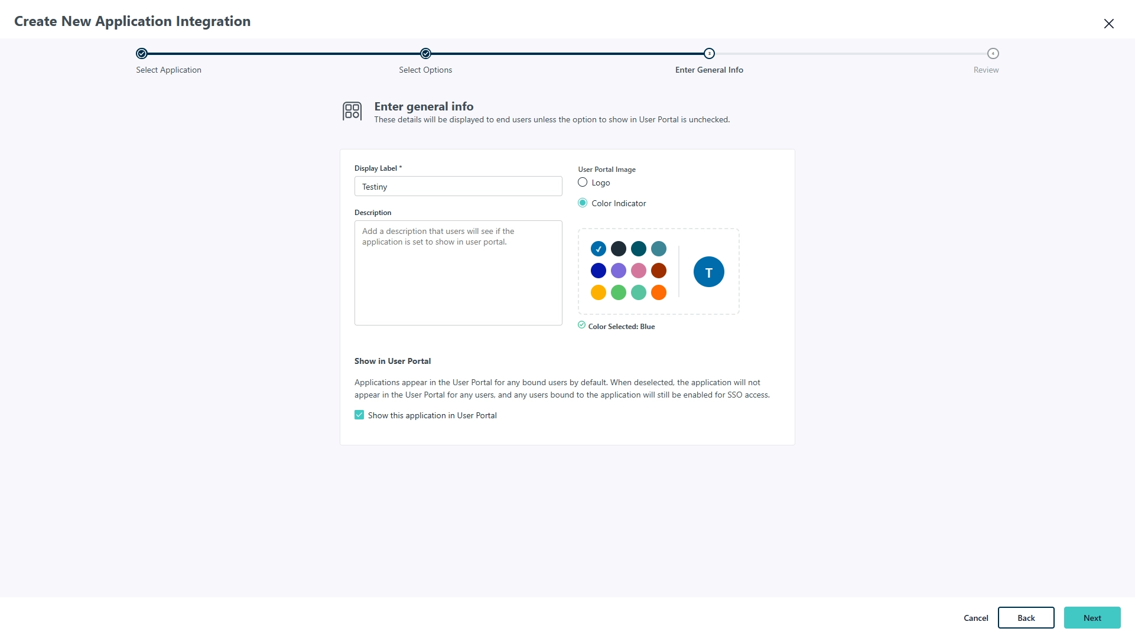Choose the purple color swatch
This screenshot has height=638, width=1135.
[618, 271]
